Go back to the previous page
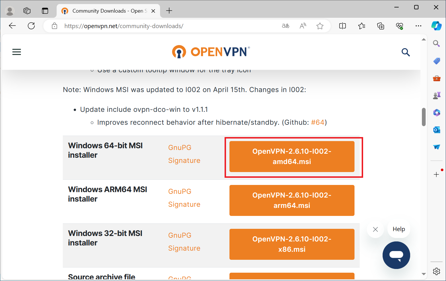Image resolution: width=446 pixels, height=281 pixels. coord(12,26)
